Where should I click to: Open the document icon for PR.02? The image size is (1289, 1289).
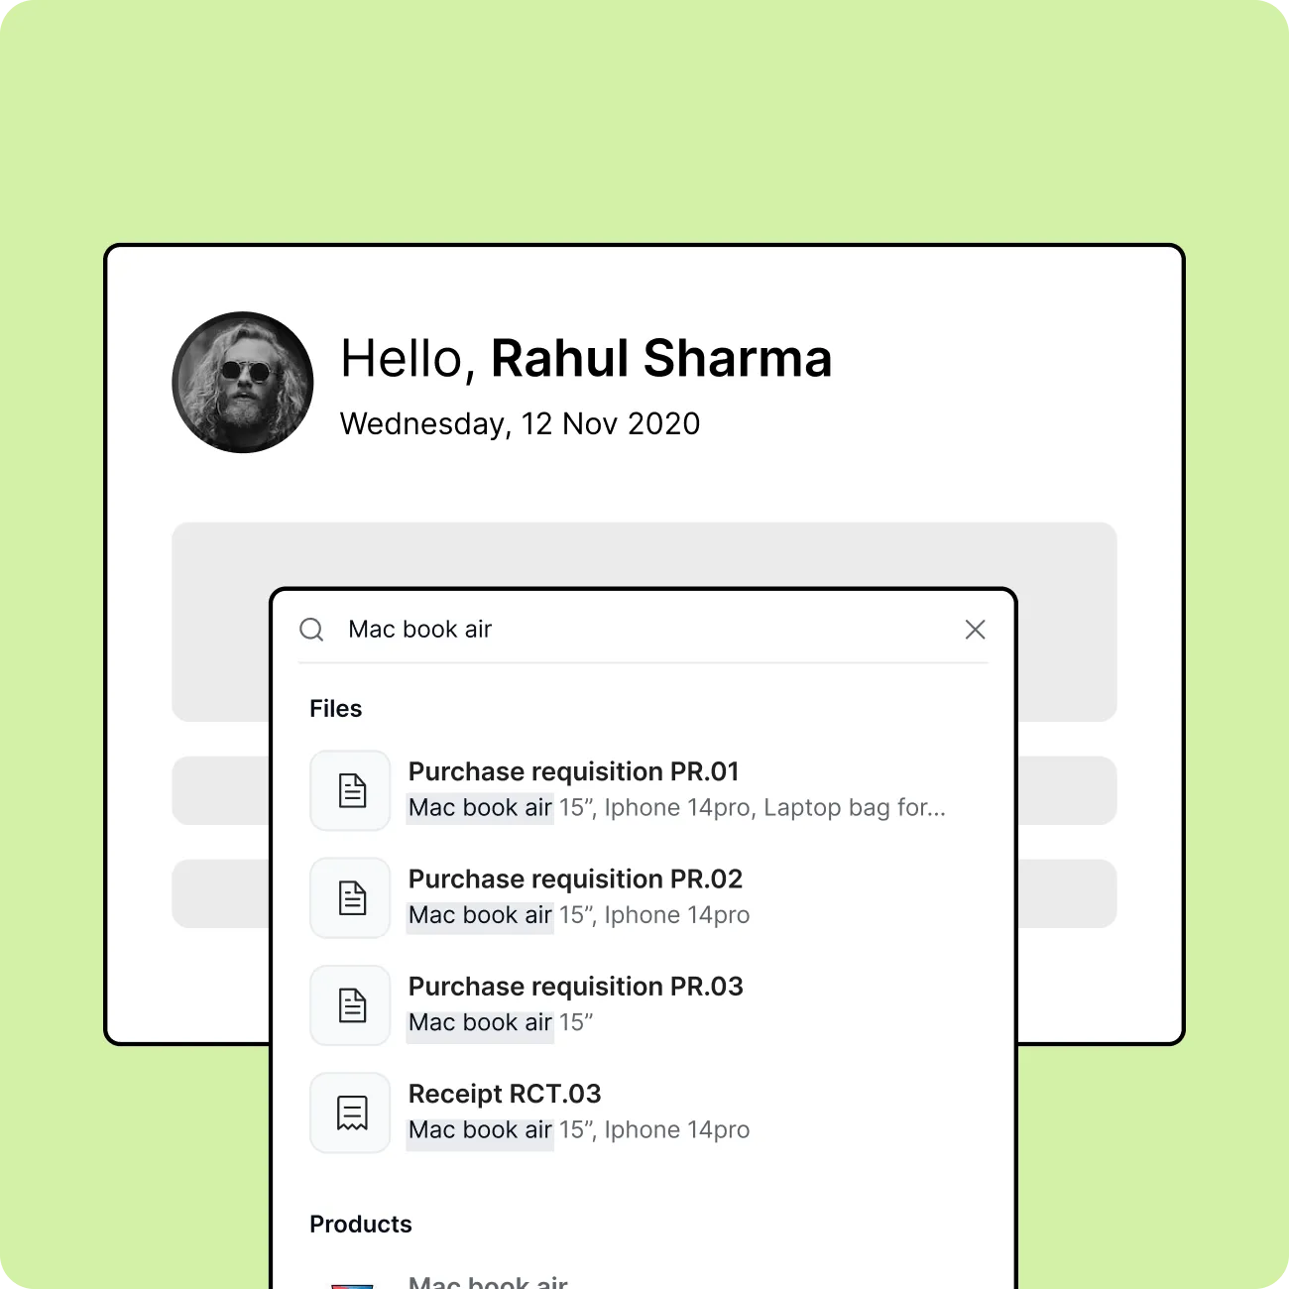(x=350, y=897)
